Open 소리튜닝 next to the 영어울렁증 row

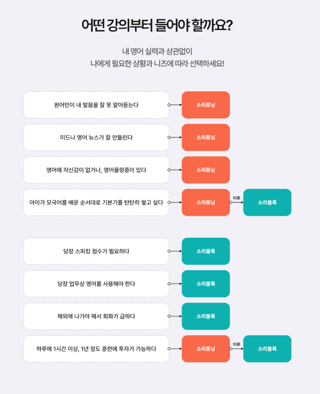(x=206, y=170)
